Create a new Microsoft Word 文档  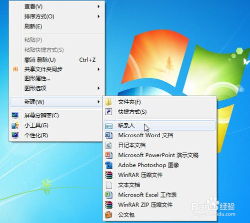[159, 135]
